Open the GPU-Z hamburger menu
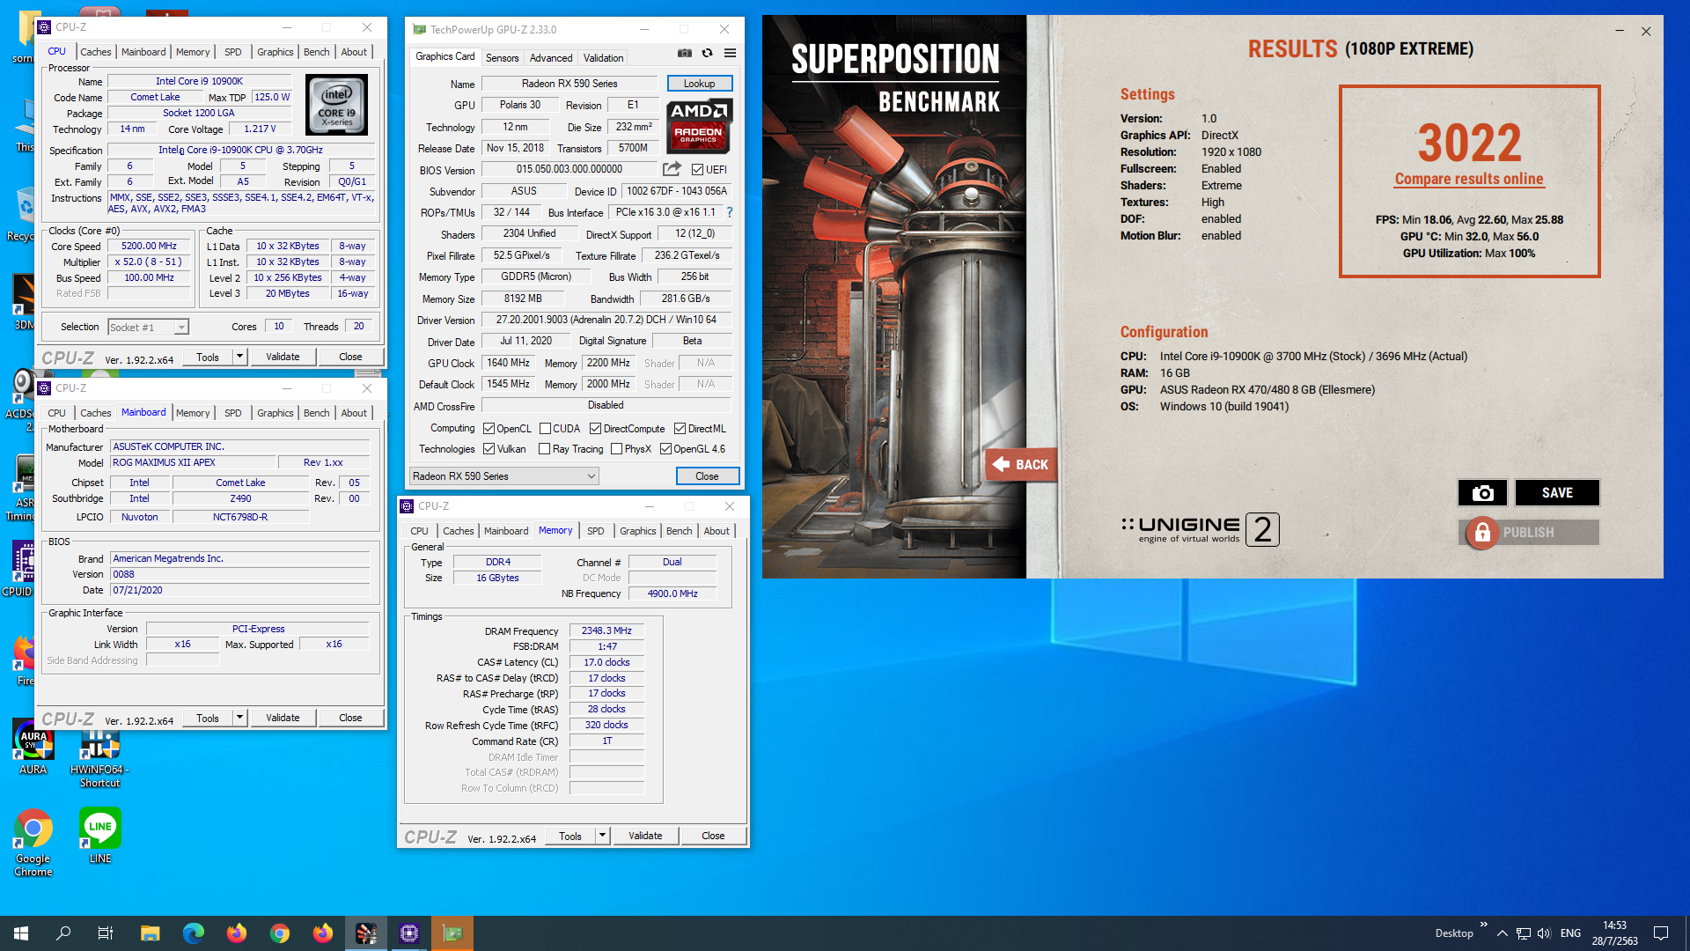This screenshot has width=1690, height=951. (730, 53)
